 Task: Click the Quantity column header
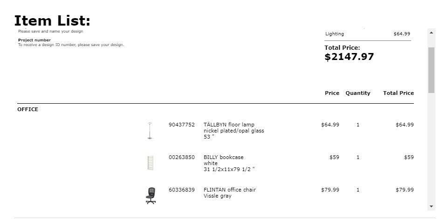pos(358,93)
